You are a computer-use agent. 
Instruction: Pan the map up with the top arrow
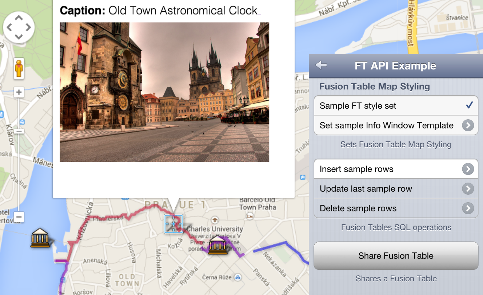click(x=19, y=17)
